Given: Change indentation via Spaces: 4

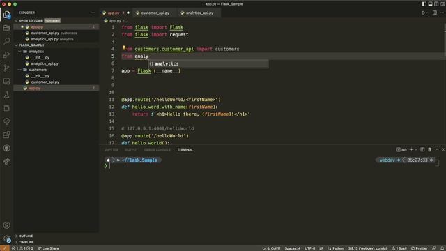Looking at the screenshot, I should [x=293, y=248].
